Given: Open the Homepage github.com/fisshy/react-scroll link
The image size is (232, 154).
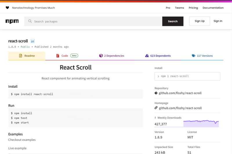Looking at the screenshot, I should click(180, 108).
